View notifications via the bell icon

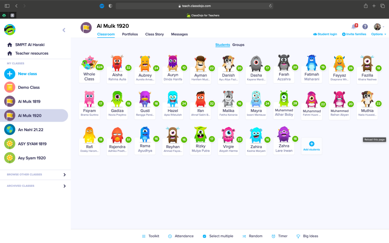(x=353, y=27)
